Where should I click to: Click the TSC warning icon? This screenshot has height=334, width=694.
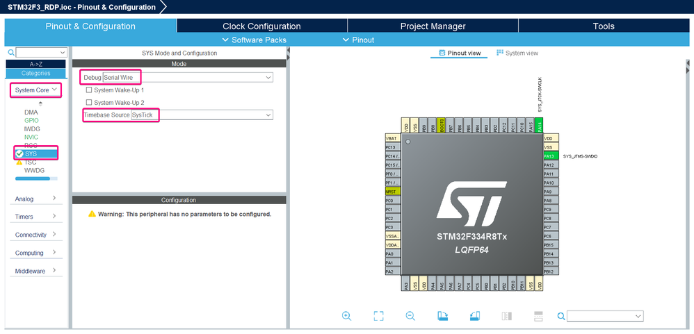[x=19, y=162]
